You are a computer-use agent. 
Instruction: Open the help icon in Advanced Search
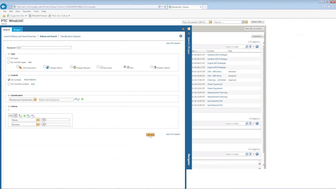pos(181,36)
